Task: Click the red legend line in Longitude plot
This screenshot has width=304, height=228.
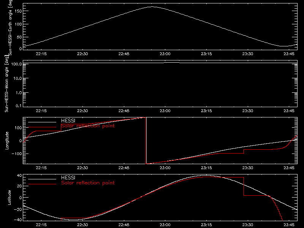Action: coord(42,127)
